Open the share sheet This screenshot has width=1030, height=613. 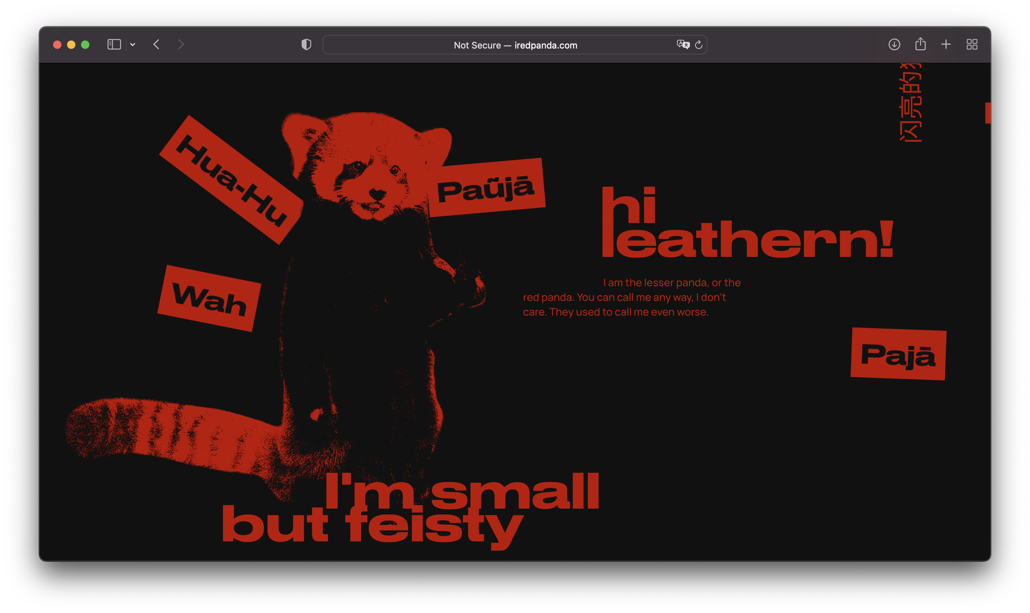pyautogui.click(x=920, y=45)
